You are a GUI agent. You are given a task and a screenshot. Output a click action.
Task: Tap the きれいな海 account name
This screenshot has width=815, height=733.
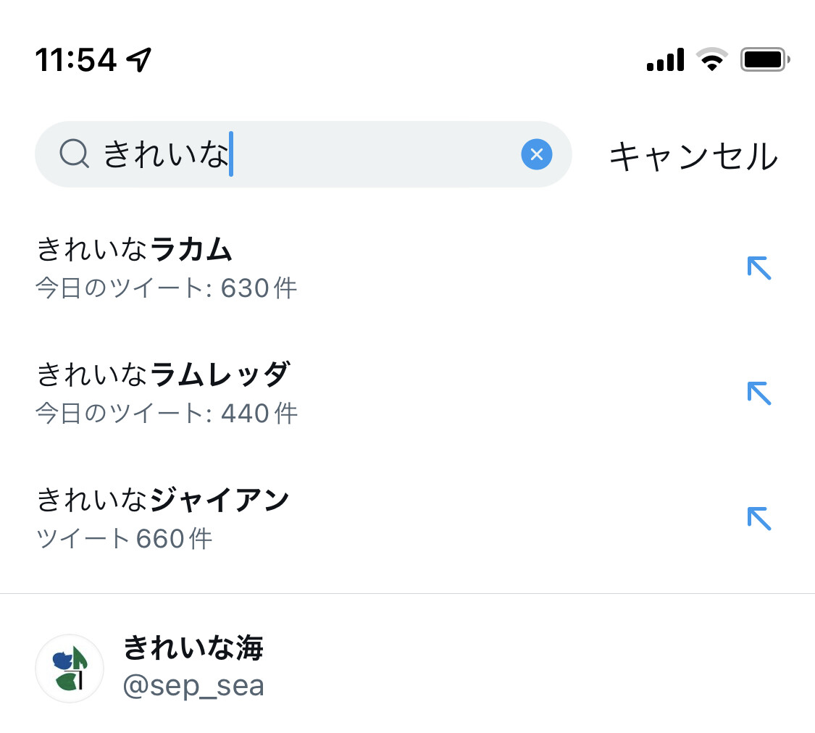pyautogui.click(x=193, y=648)
